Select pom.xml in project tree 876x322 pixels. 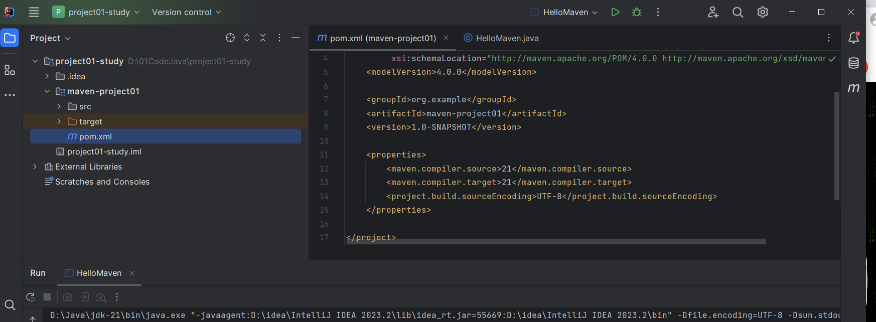pyautogui.click(x=166, y=136)
